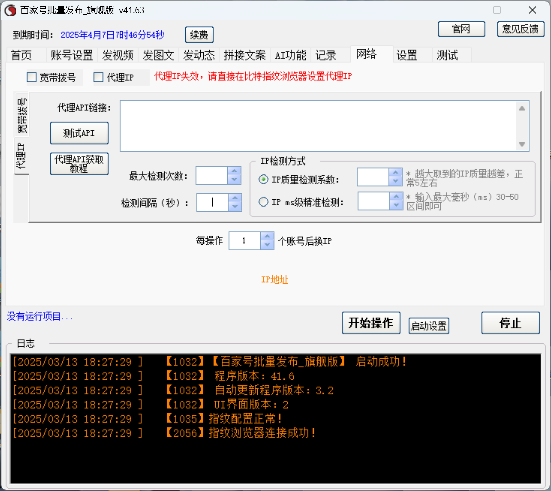Select the IP ms级精准检测 radio button
The width and height of the screenshot is (551, 491).
[x=263, y=202]
